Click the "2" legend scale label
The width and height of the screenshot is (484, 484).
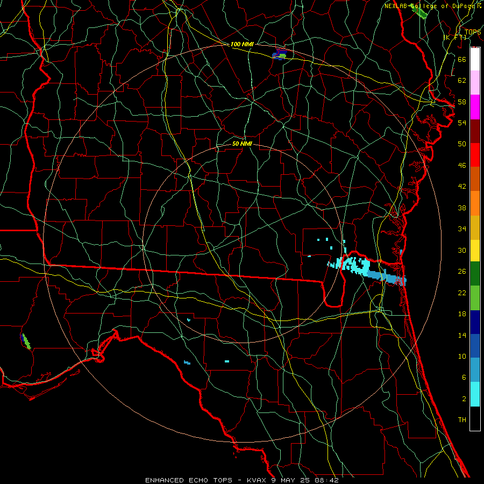pyautogui.click(x=464, y=398)
